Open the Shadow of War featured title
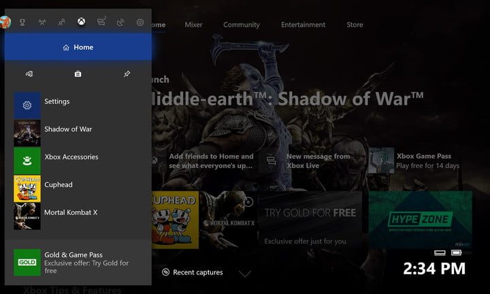This screenshot has width=490, height=294. tap(287, 99)
